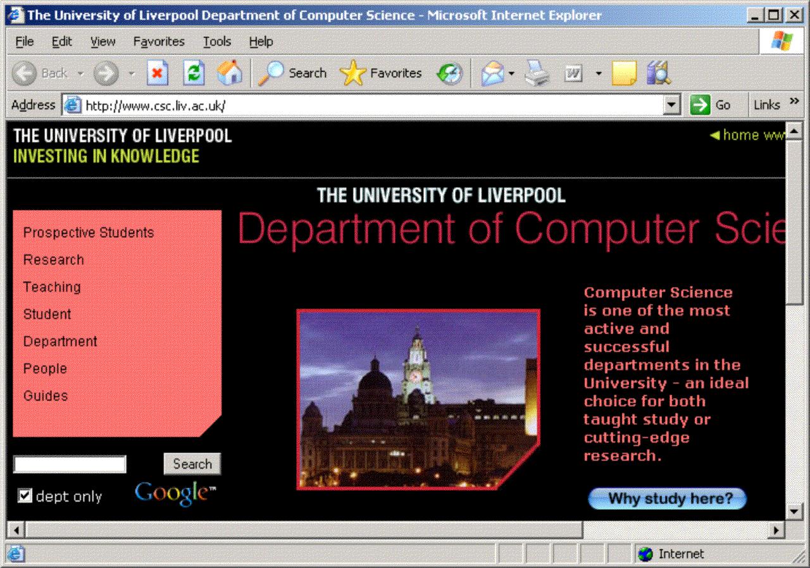Screen dimensions: 810x568
Task: Click the INVESTING IN KNOWLEDGE text
Action: tap(106, 156)
